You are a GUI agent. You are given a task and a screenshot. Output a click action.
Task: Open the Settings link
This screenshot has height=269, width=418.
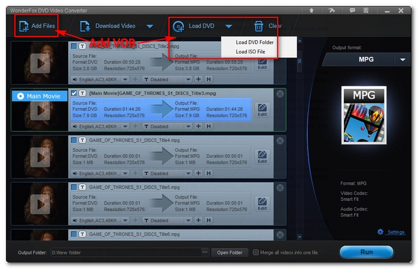[396, 232]
